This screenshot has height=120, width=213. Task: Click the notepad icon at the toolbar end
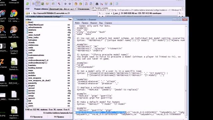coord(117,4)
